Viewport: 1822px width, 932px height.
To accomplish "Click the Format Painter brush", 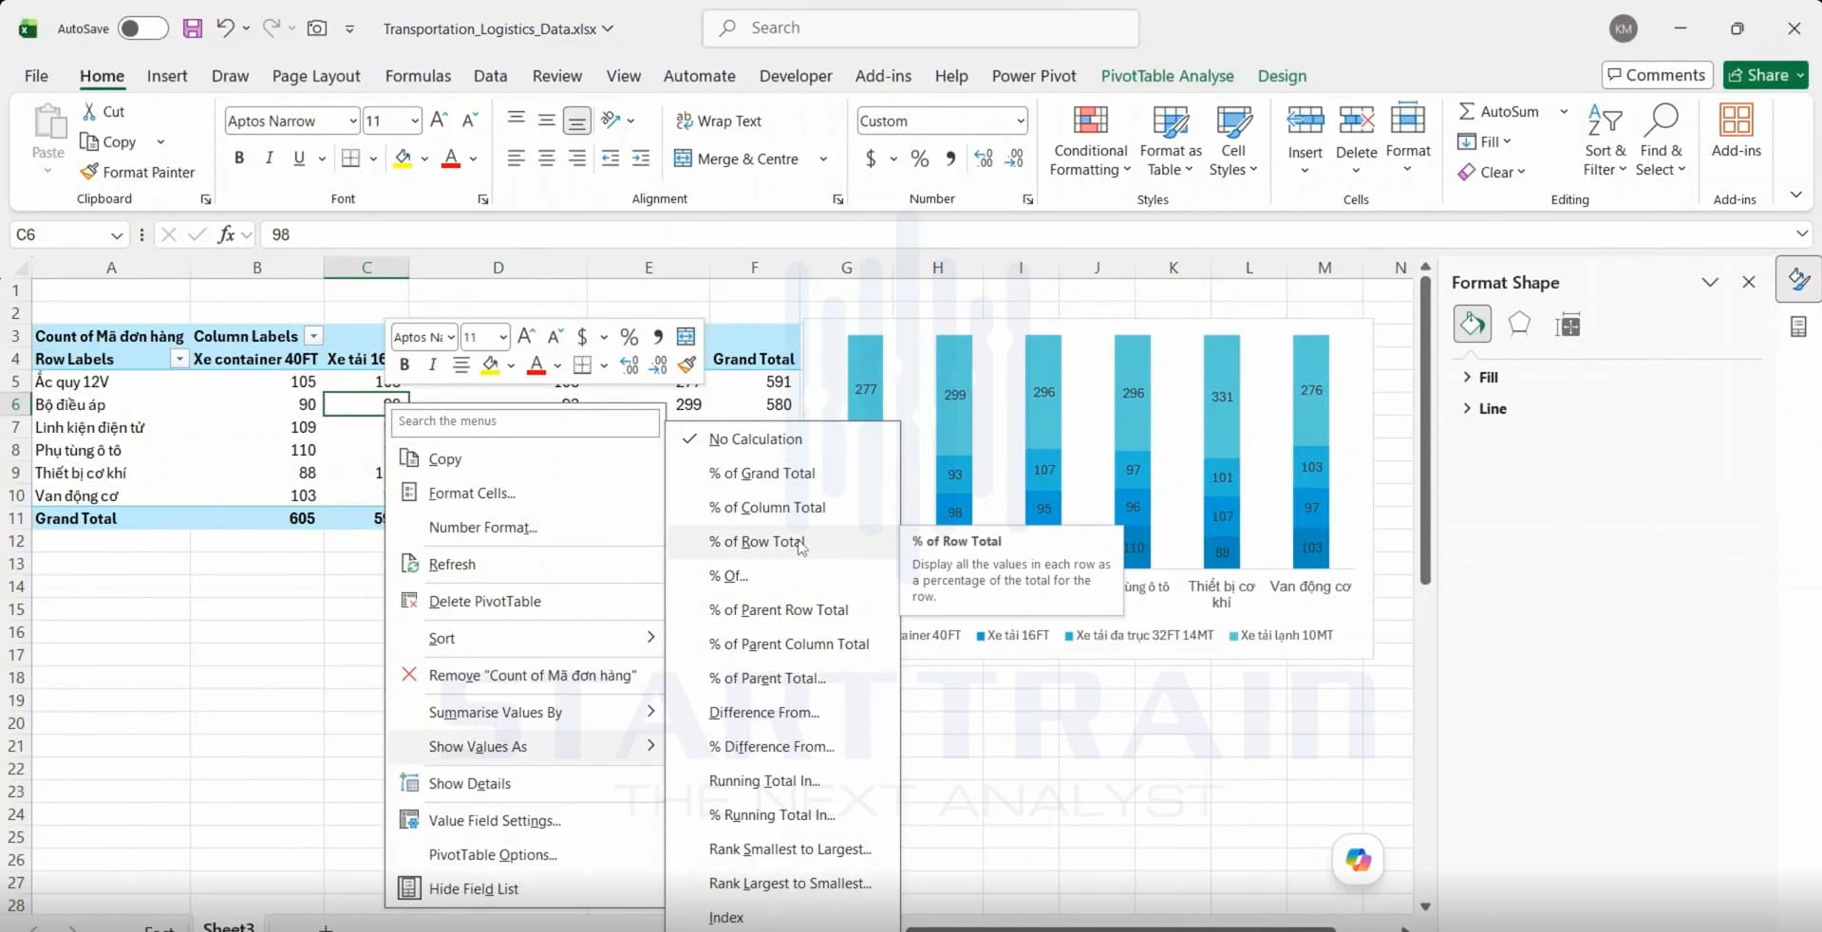I will pyautogui.click(x=138, y=172).
